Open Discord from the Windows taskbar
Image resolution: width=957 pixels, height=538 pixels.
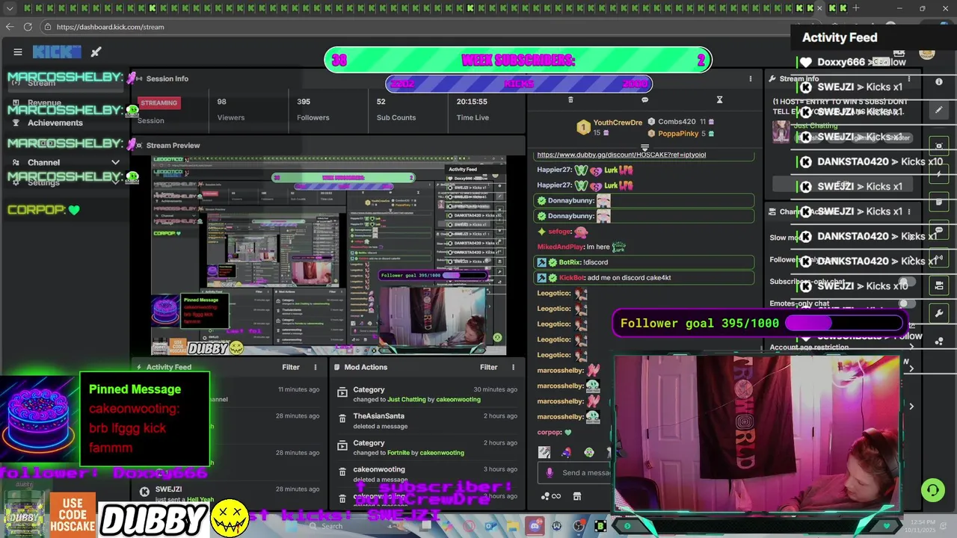pyautogui.click(x=535, y=527)
